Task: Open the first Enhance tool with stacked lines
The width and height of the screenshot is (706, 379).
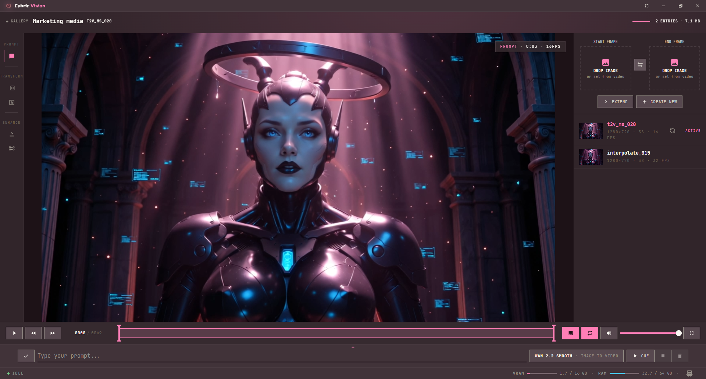Action: coord(12,134)
